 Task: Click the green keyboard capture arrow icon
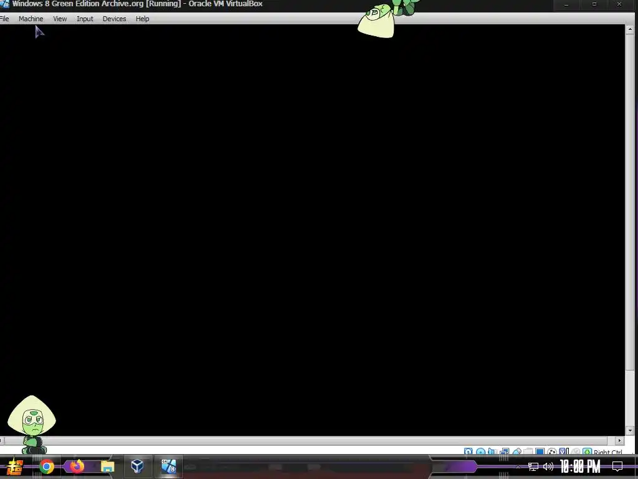[587, 452]
